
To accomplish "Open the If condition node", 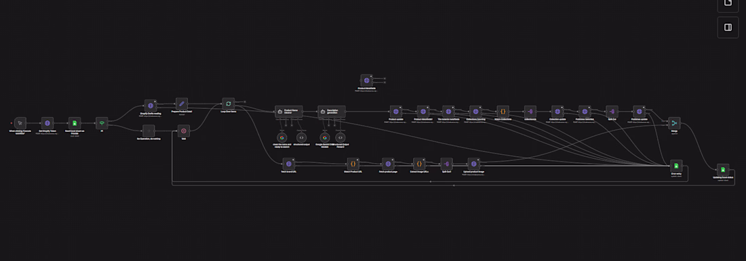I will pos(102,123).
